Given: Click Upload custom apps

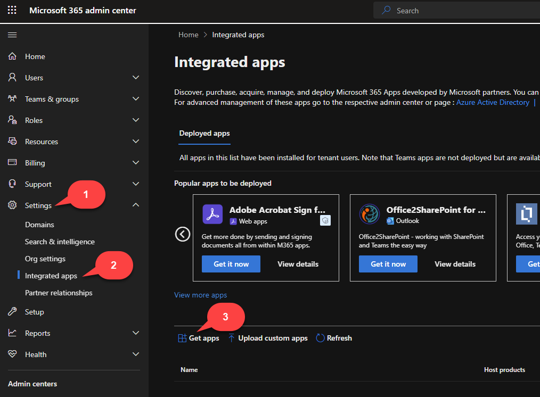Looking at the screenshot, I should point(268,338).
